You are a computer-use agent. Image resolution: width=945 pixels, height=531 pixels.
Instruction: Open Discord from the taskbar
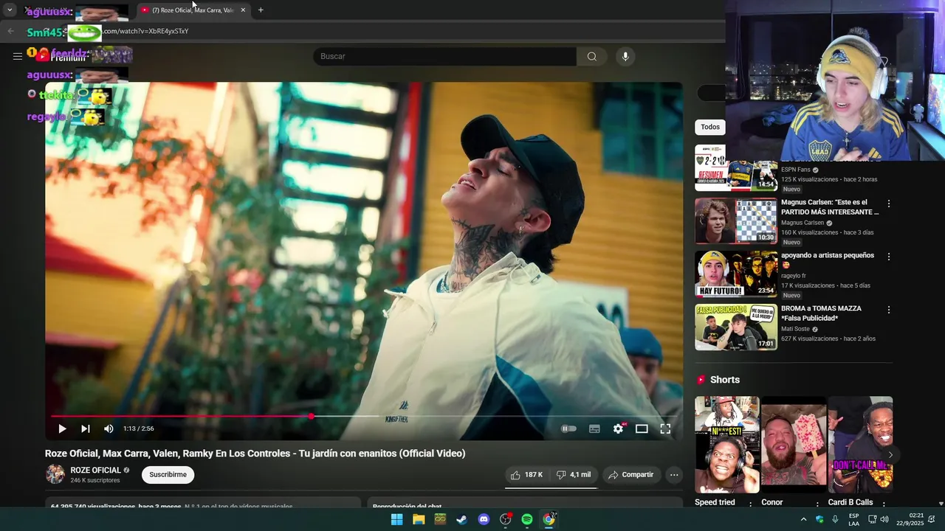pyautogui.click(x=484, y=519)
